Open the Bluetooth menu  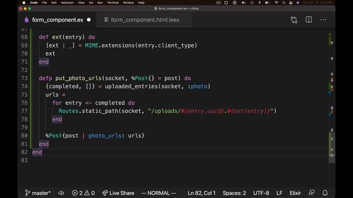point(259,3)
